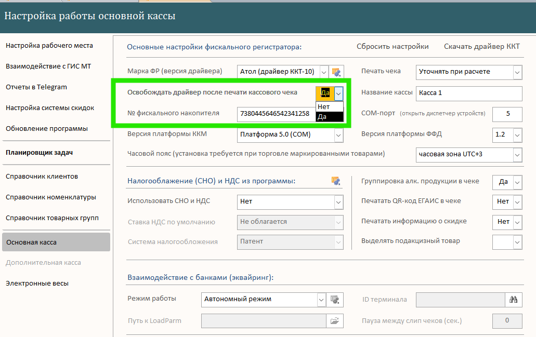536x337 pixels.
Task: Open Настройка рабочего места section
Action: pos(49,45)
